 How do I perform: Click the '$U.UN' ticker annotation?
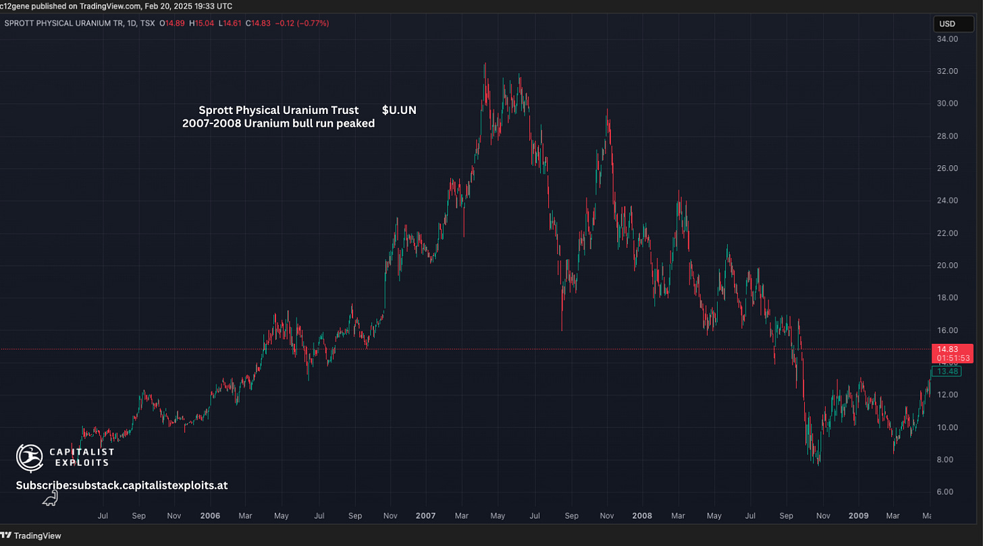(x=399, y=110)
